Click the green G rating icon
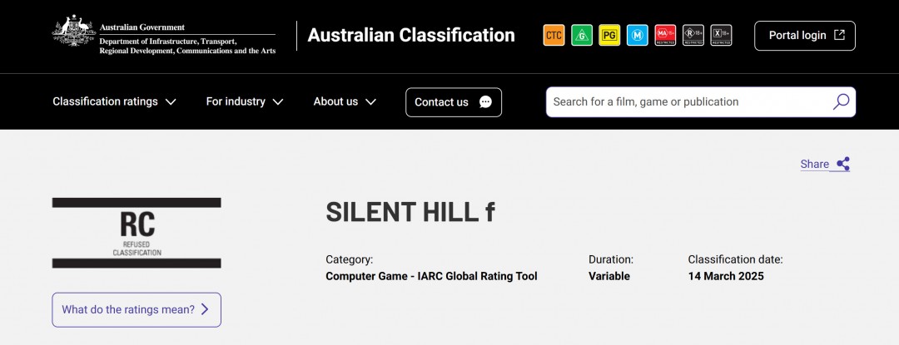Screen dimensions: 899x345 582,35
